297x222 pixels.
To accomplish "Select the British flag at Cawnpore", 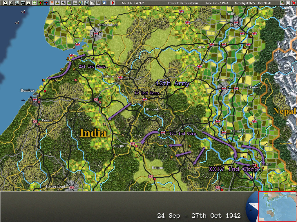I will (x=224, y=88).
